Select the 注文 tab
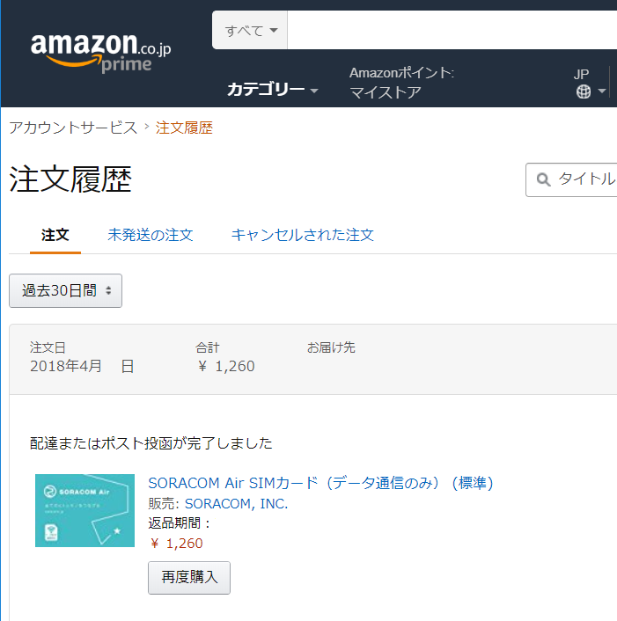The height and width of the screenshot is (621, 617). (55, 235)
